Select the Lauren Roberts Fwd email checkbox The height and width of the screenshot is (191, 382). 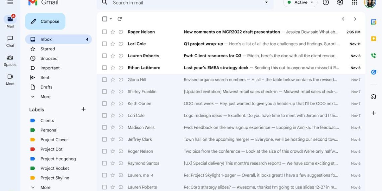pyautogui.click(x=104, y=56)
